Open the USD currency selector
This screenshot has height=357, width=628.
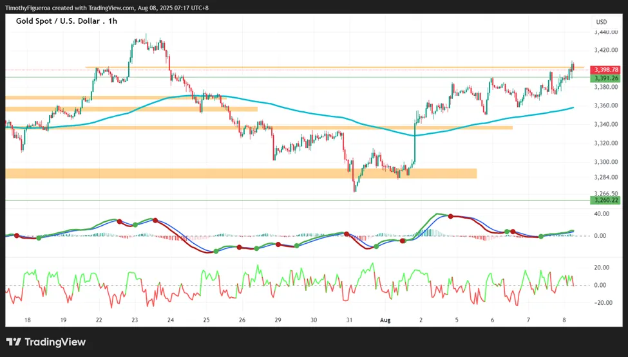coord(602,22)
